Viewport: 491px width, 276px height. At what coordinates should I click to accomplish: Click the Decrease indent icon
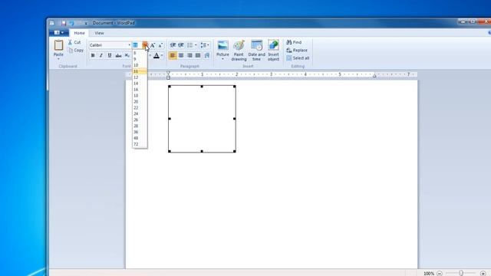173,45
